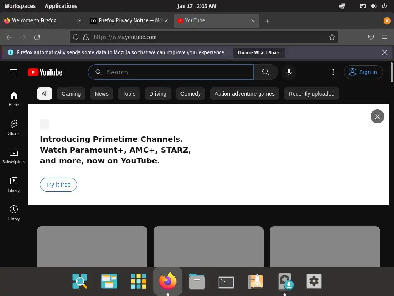Open Firefox application menu
394x296 pixels.
pos(384,37)
